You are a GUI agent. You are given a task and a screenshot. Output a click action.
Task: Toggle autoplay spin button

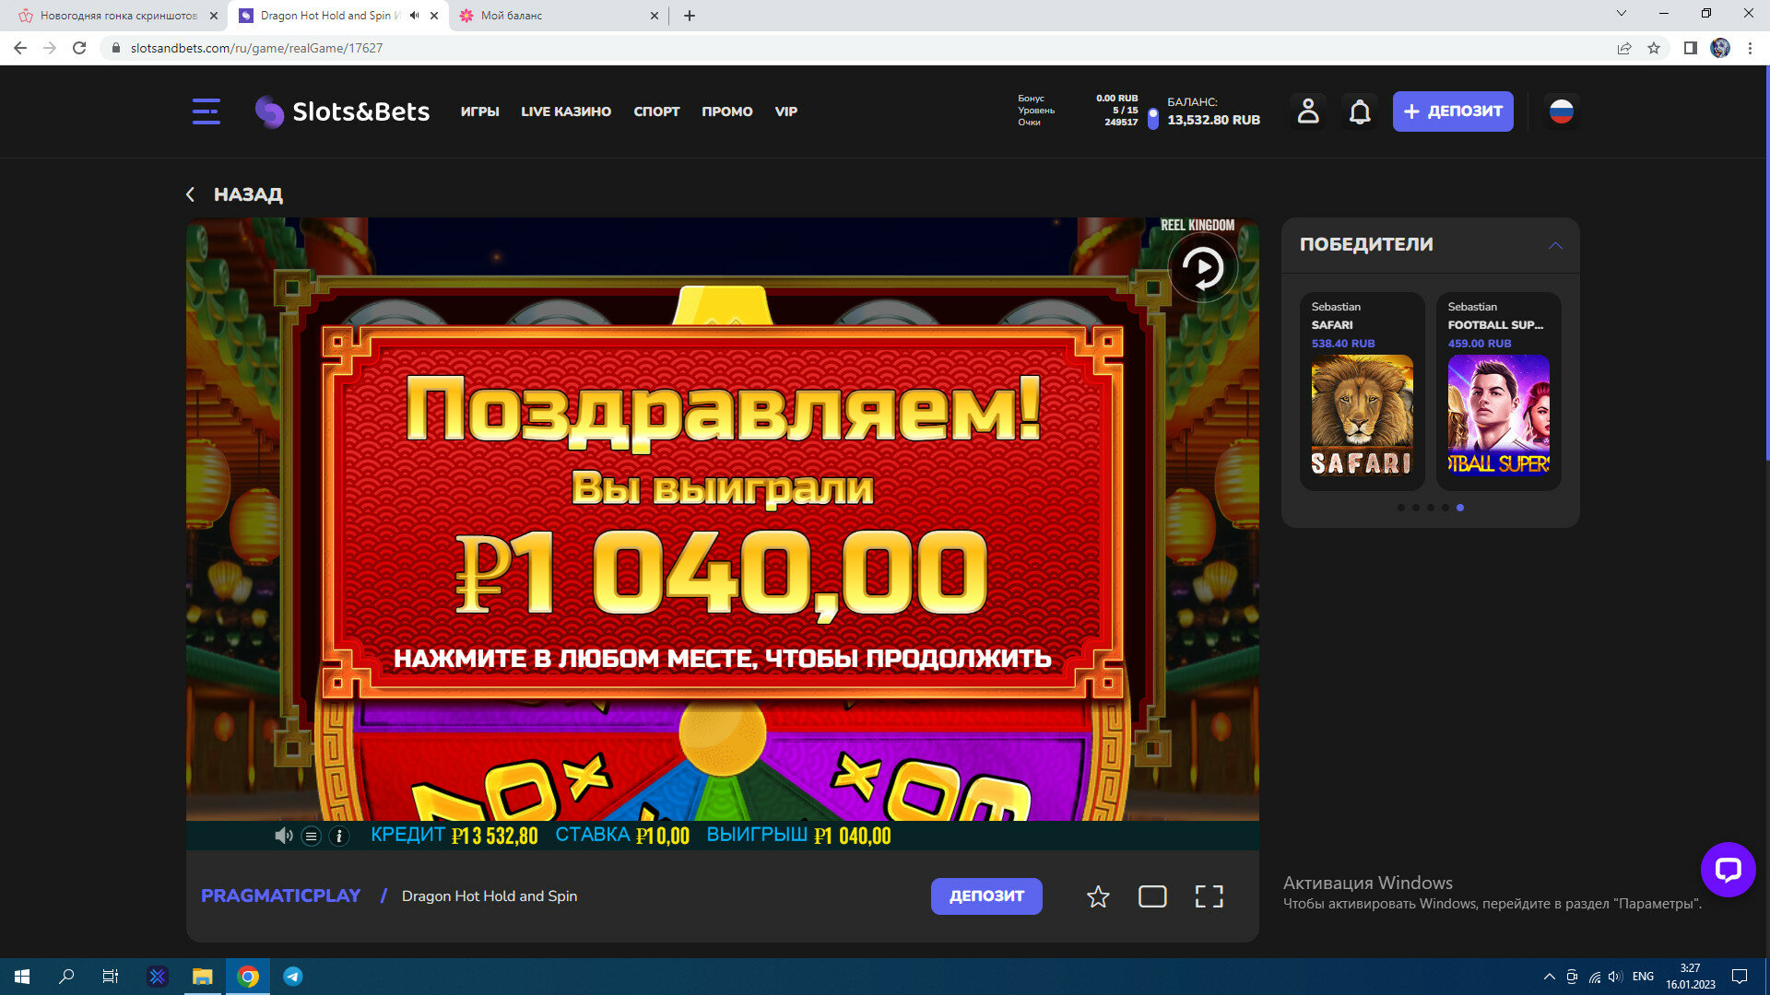point(1203,268)
